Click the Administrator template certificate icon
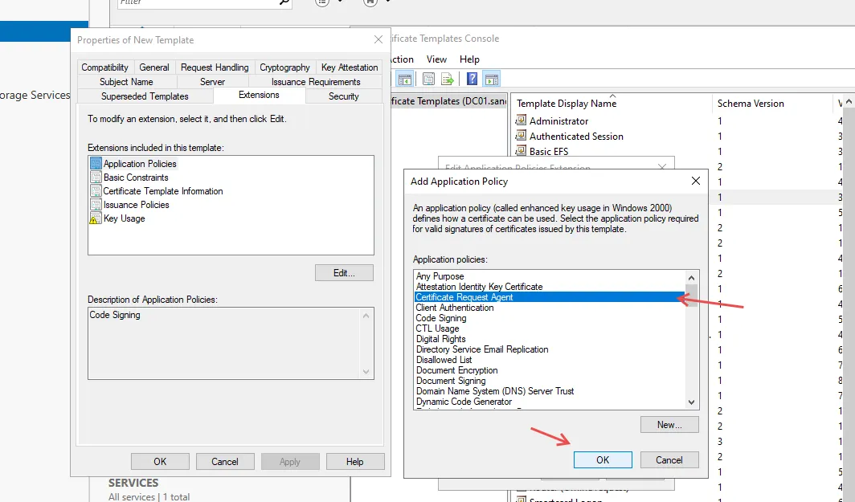The height and width of the screenshot is (502, 855). (x=521, y=121)
